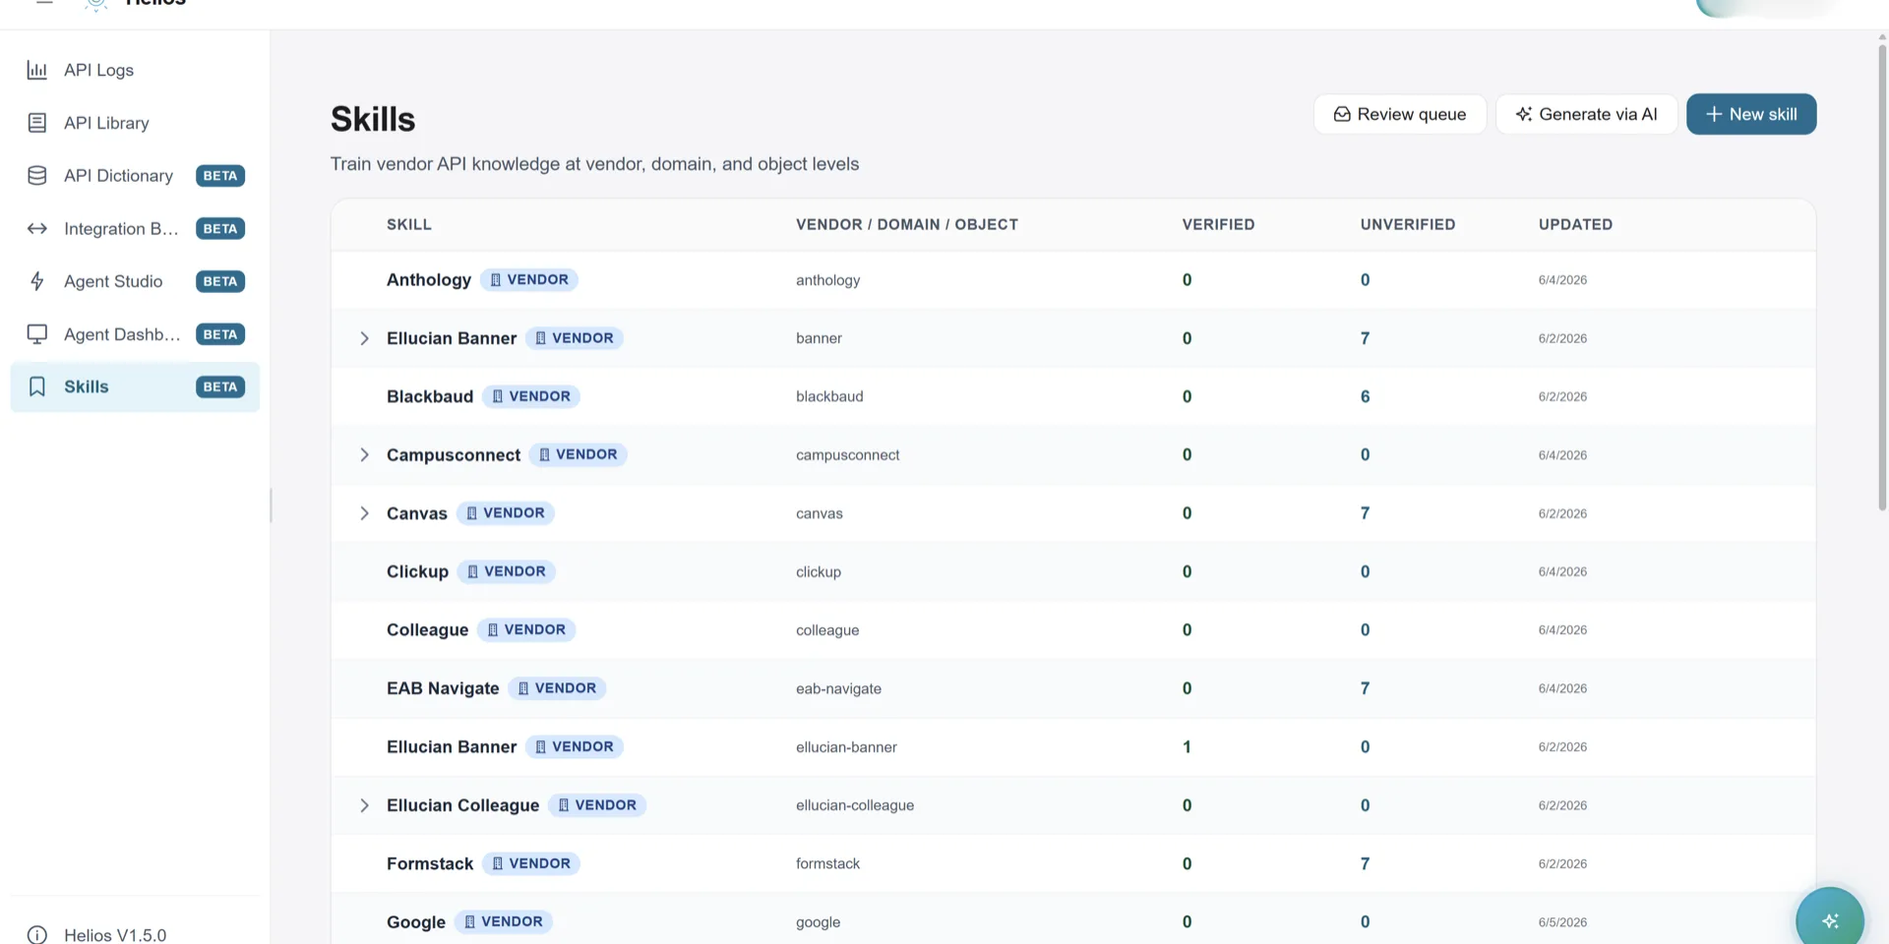Open the Anthology skill
Viewport: 1889px width, 944px height.
point(429,280)
